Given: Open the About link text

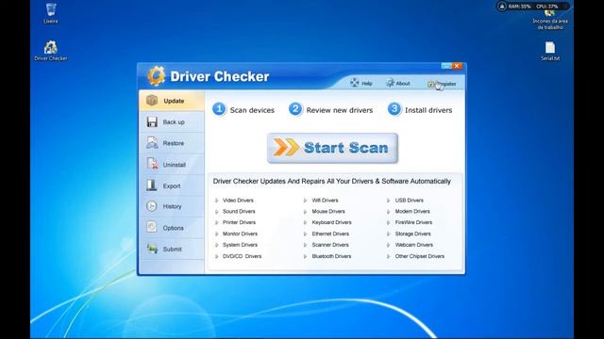Looking at the screenshot, I should 403,84.
